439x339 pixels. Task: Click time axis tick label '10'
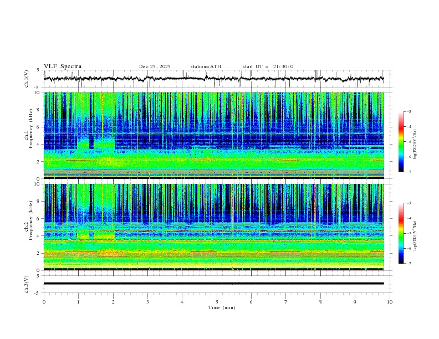tap(390, 302)
